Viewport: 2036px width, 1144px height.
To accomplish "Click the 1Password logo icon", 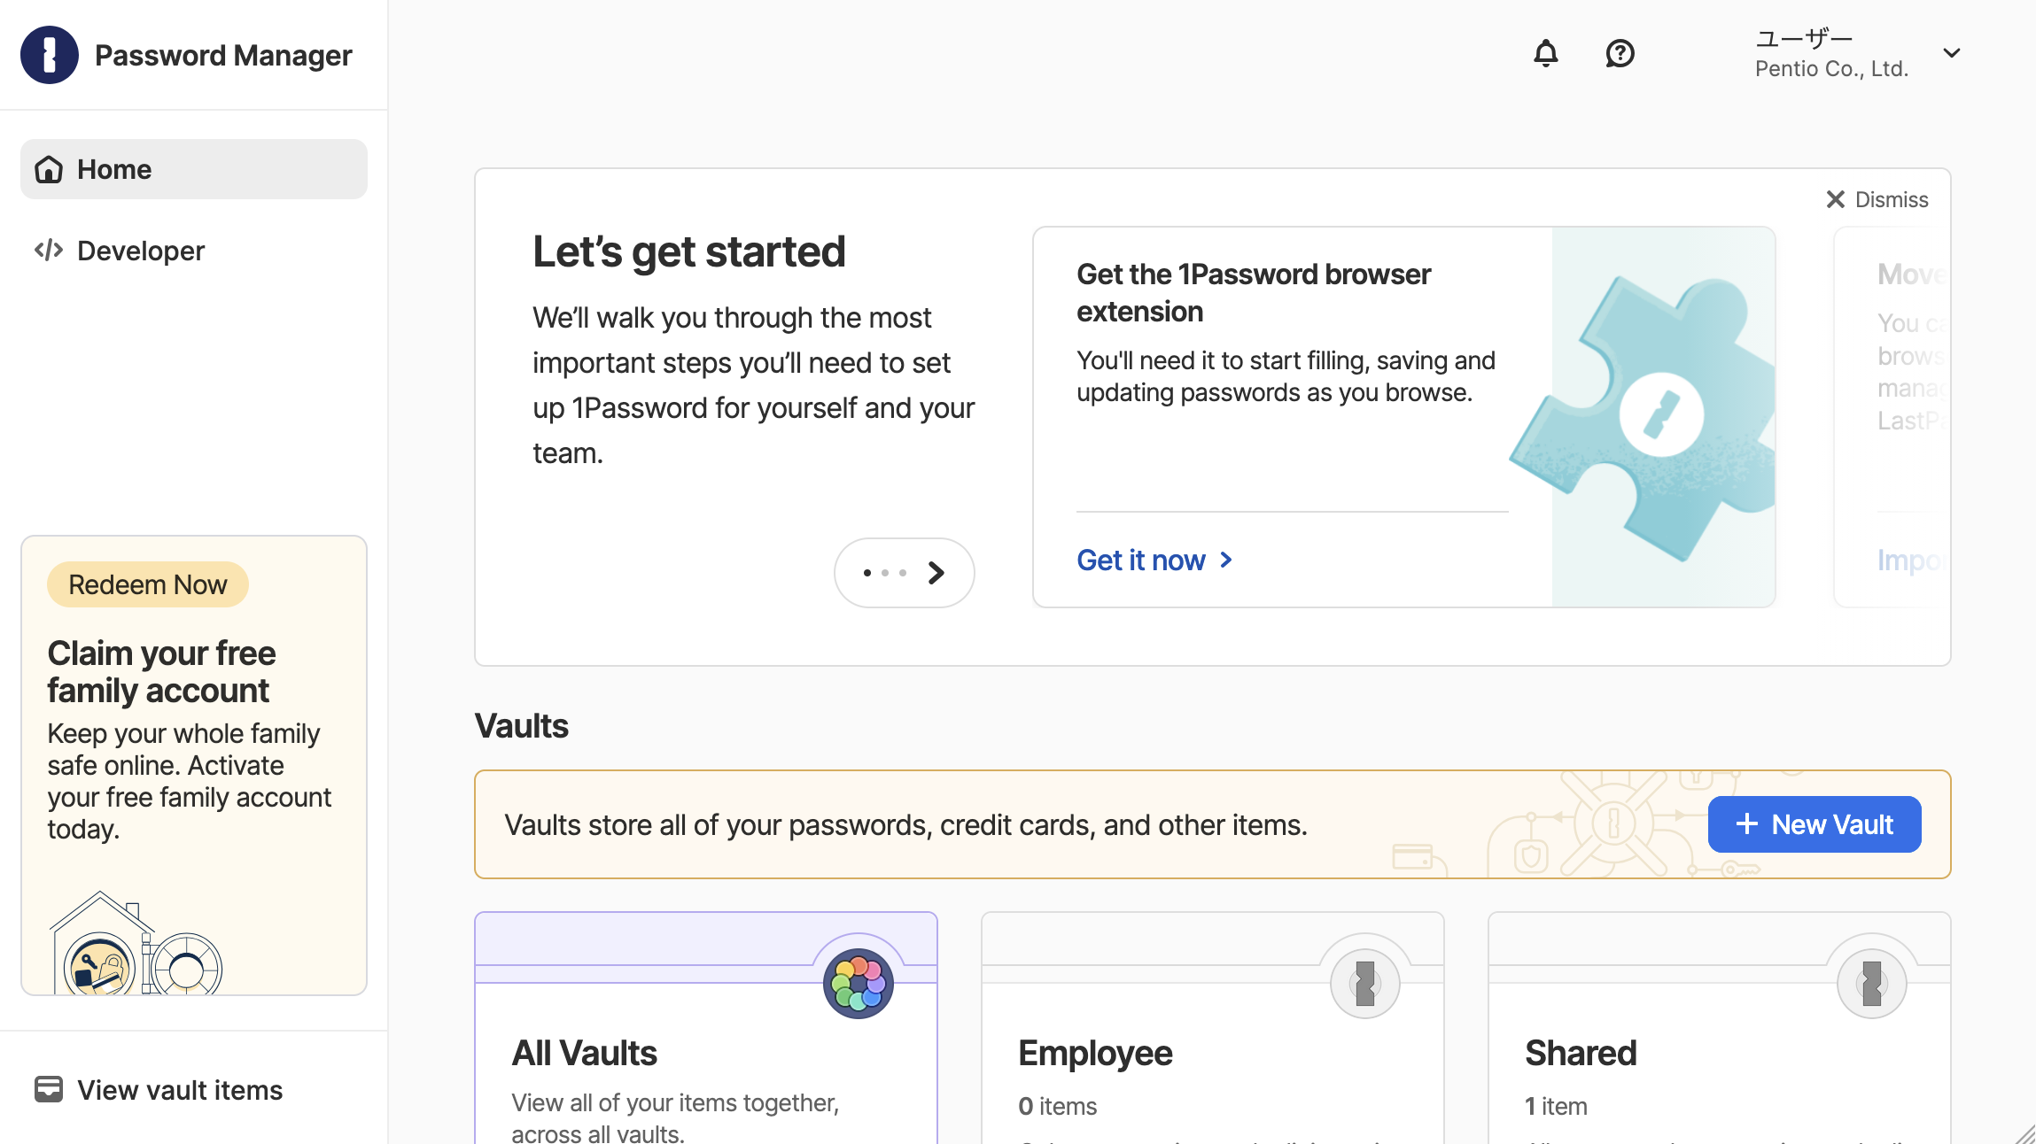I will coord(50,55).
